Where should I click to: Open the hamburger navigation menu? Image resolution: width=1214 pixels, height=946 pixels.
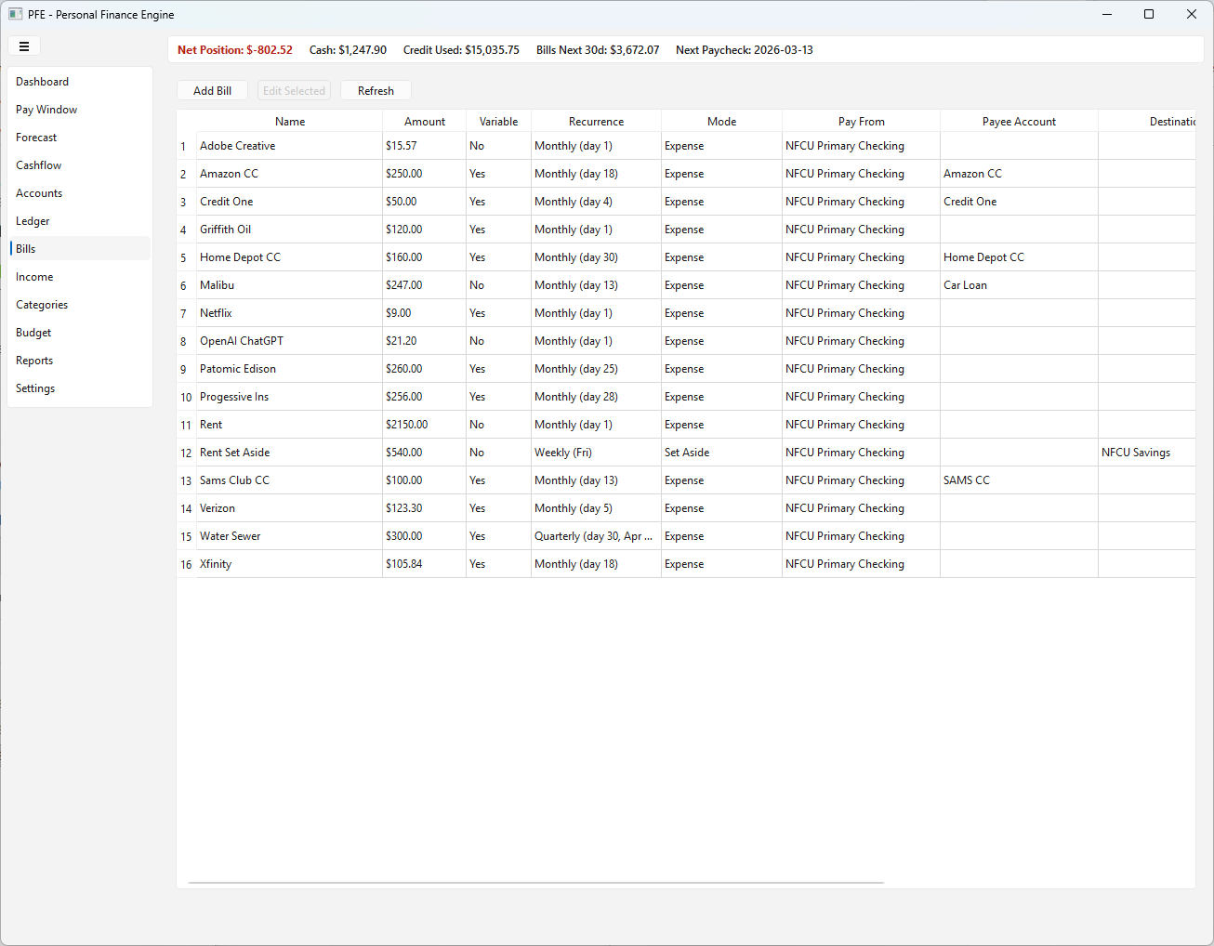(24, 46)
